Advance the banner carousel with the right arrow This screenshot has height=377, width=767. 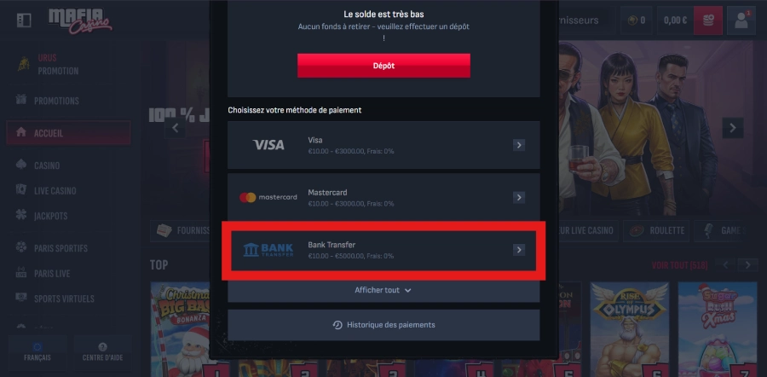coord(733,128)
